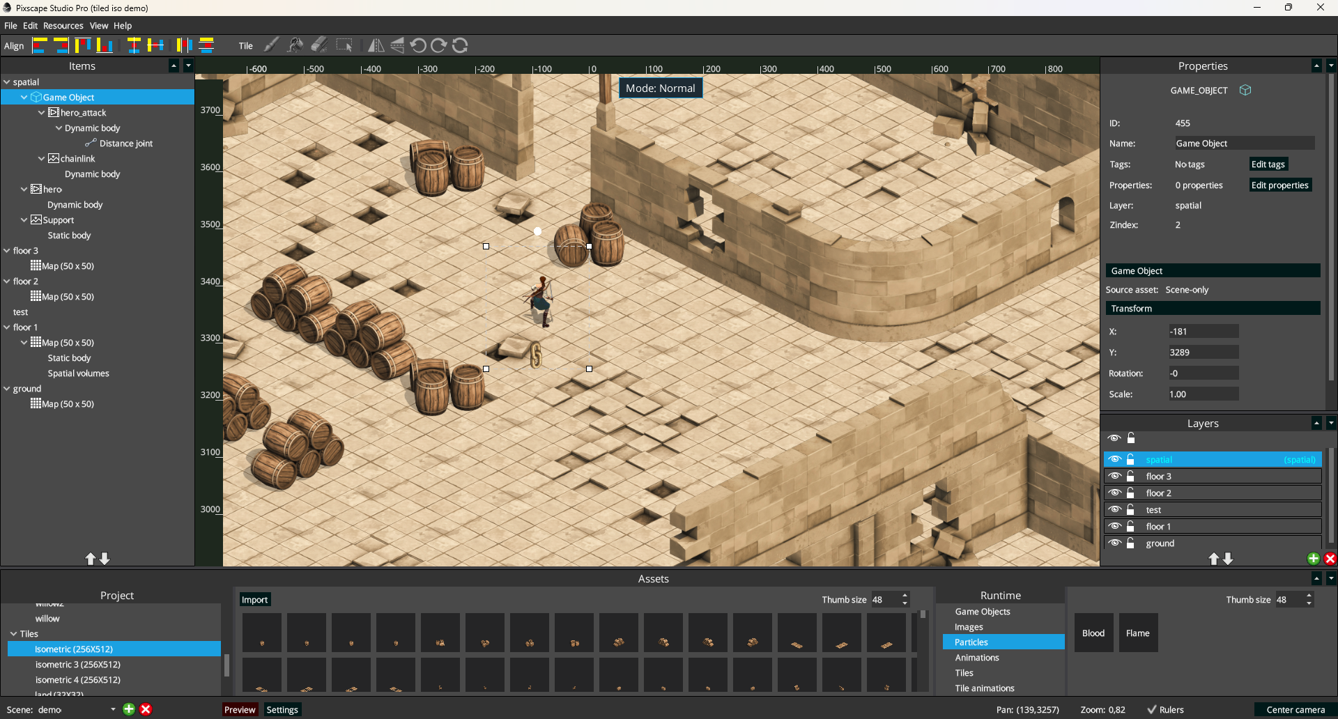
Task: Toggle visibility of the floor 3 layer
Action: (1115, 476)
